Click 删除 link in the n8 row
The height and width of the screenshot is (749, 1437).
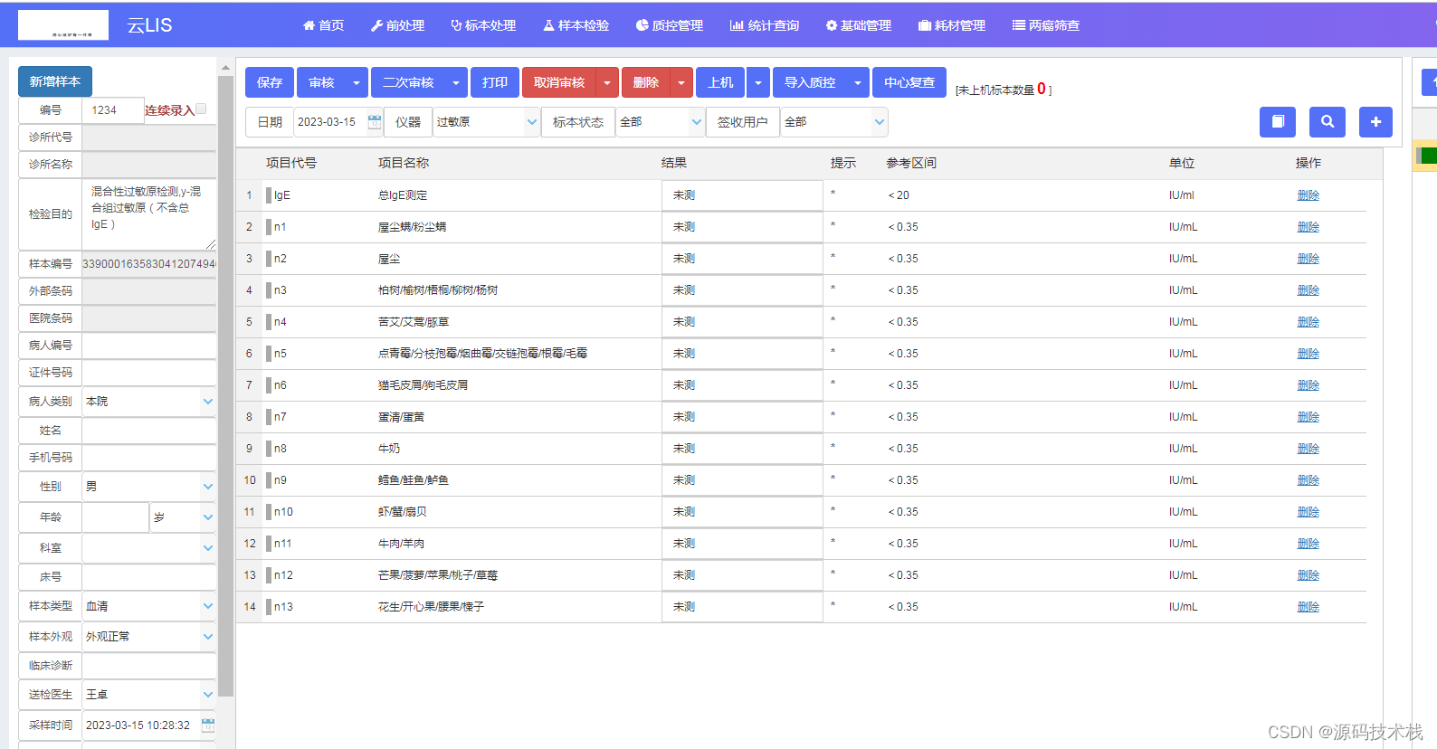[x=1308, y=449]
